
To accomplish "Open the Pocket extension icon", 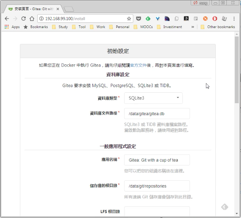I will point(139,19).
